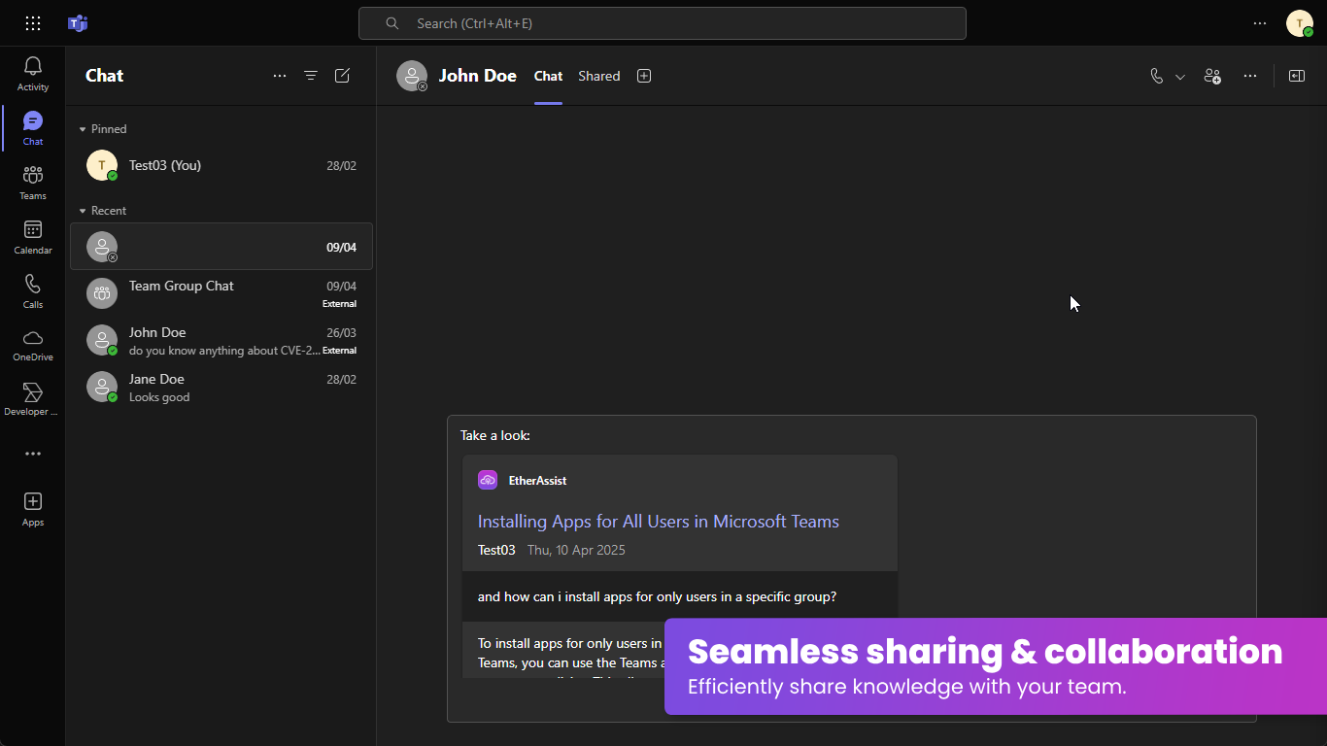Open the Developer Portal app
Viewport: 1327px width, 746px height.
click(33, 399)
